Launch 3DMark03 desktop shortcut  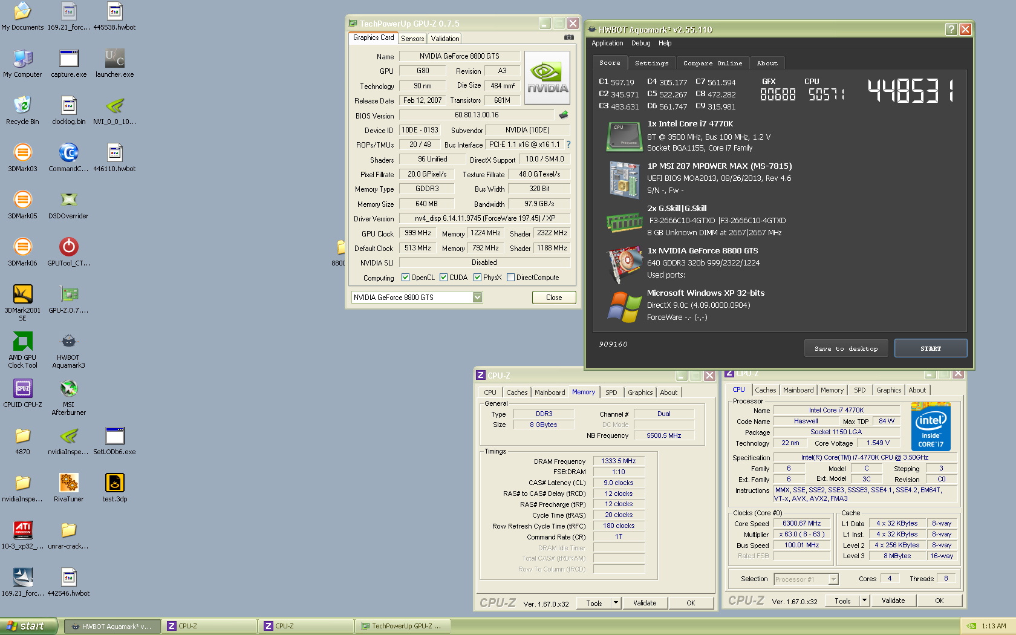click(x=22, y=158)
